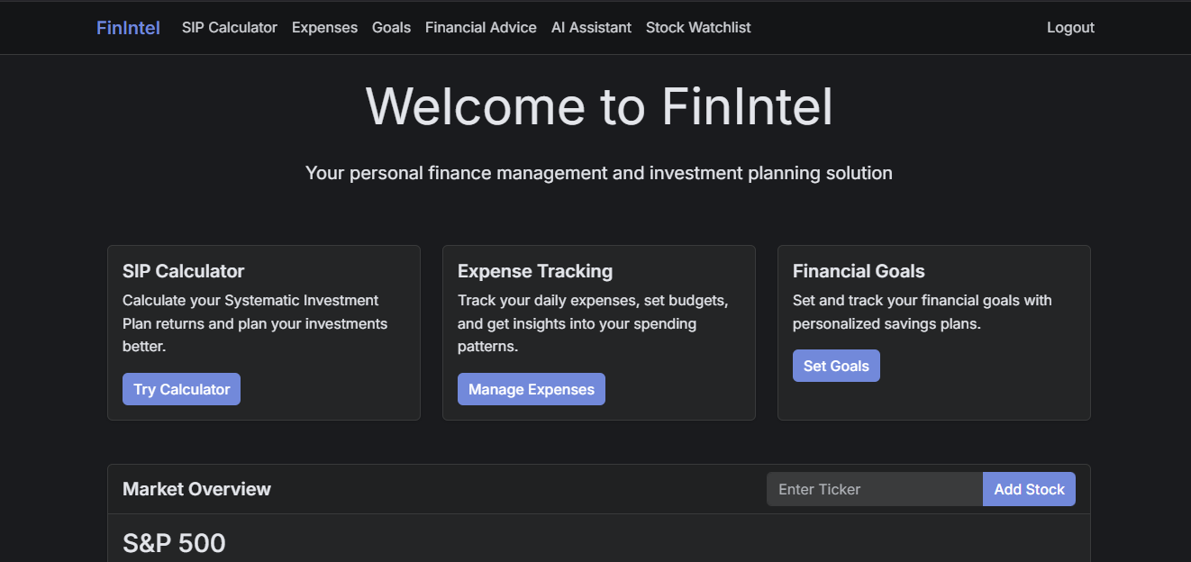Click the SIP Calculator card title
1191x562 pixels.
184,271
